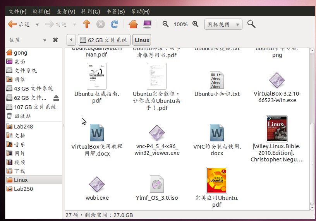Open the Computer icon in the toolbar
The height and width of the screenshot is (221, 316).
pyautogui.click(x=147, y=24)
